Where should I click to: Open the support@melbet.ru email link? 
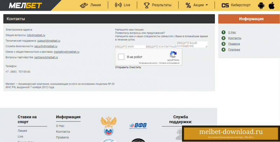point(49,41)
